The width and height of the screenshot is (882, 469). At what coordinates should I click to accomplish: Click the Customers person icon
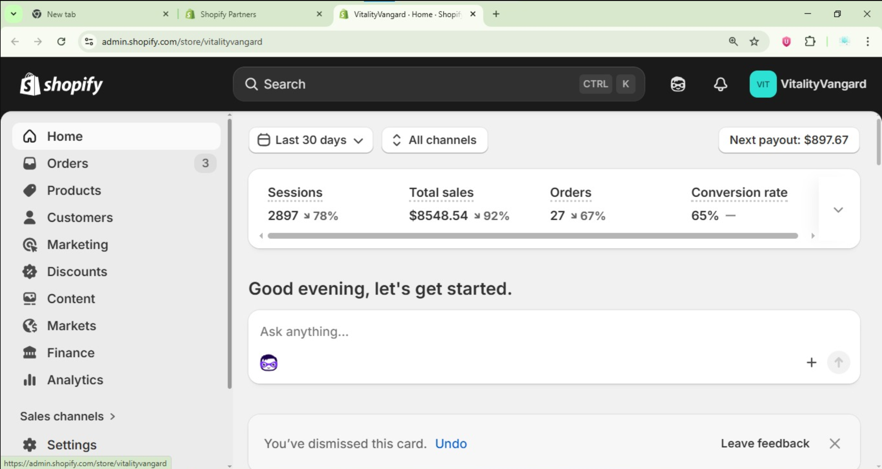pos(30,217)
